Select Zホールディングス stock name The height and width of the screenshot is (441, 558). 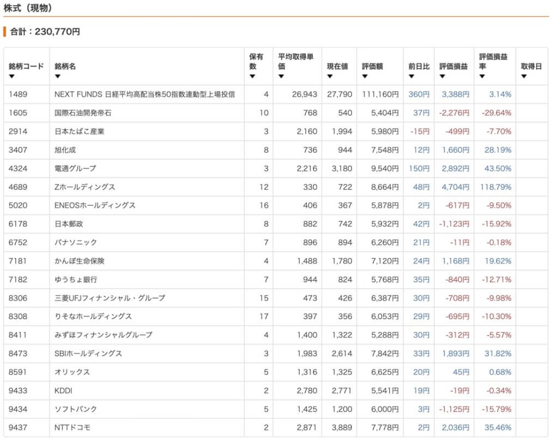(84, 187)
